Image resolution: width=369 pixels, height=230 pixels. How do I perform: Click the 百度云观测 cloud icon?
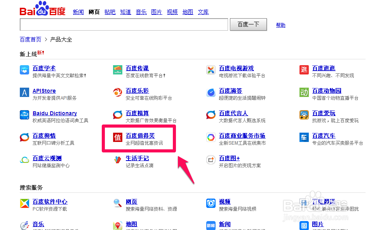pos(24,160)
